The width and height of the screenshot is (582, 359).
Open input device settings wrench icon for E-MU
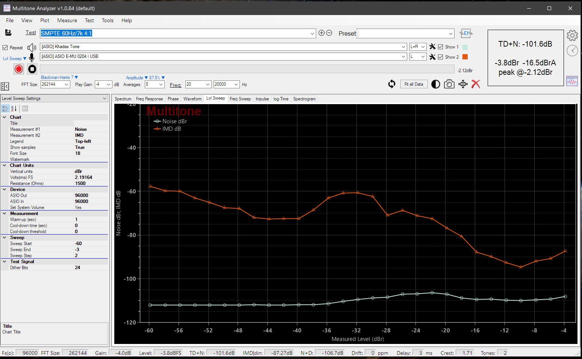click(x=432, y=57)
